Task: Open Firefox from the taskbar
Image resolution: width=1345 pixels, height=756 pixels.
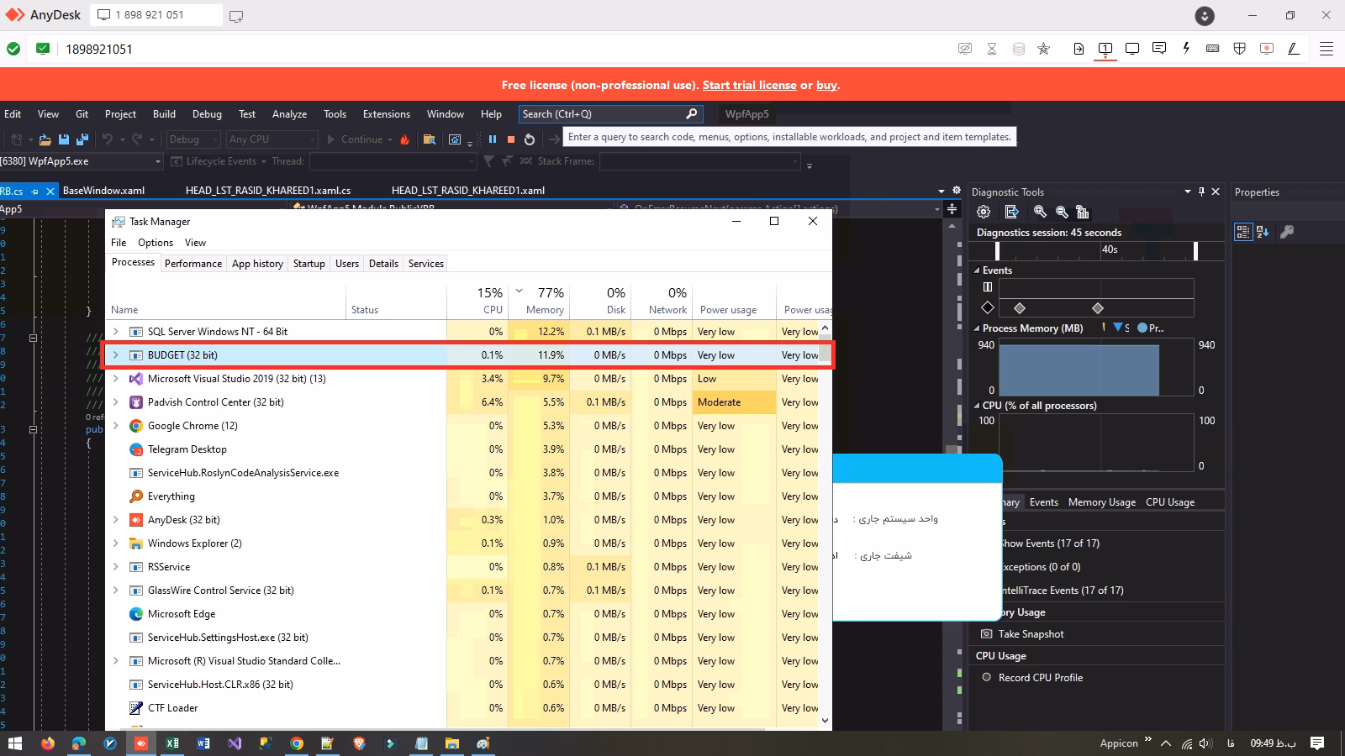Action: tap(47, 743)
